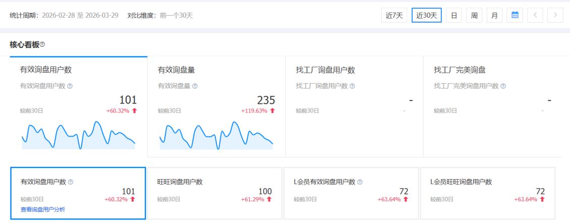
Task: Click help icon beside L会员有效询盘用户数
Action: point(360,182)
